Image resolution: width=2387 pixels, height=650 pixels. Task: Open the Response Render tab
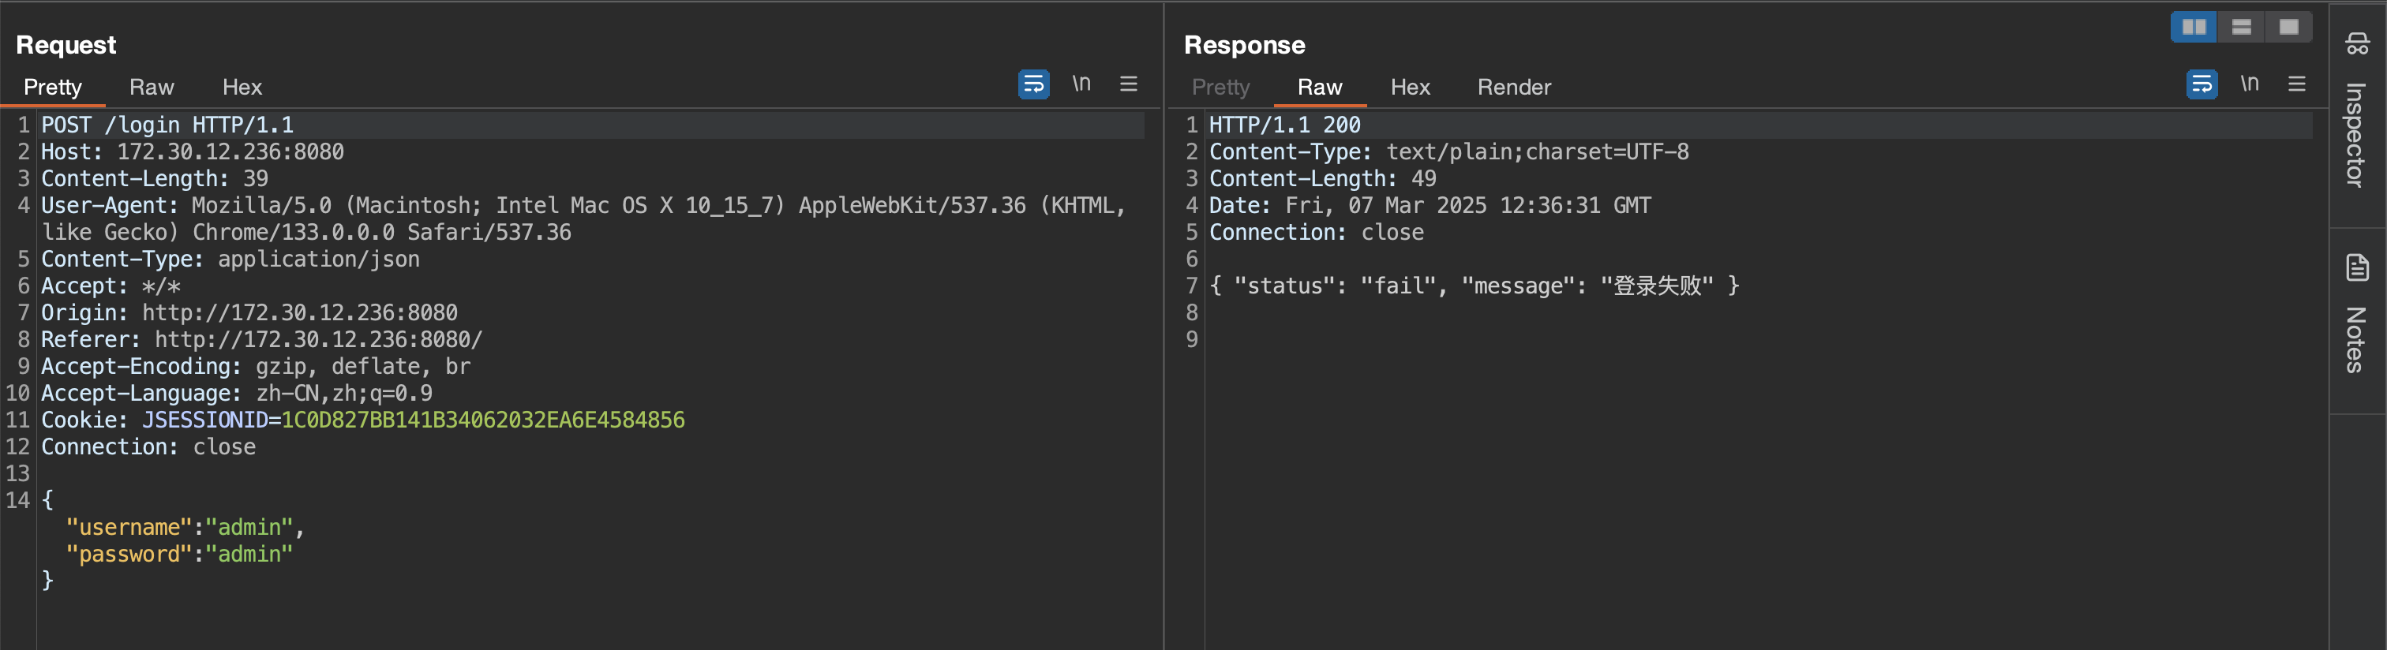(x=1513, y=87)
